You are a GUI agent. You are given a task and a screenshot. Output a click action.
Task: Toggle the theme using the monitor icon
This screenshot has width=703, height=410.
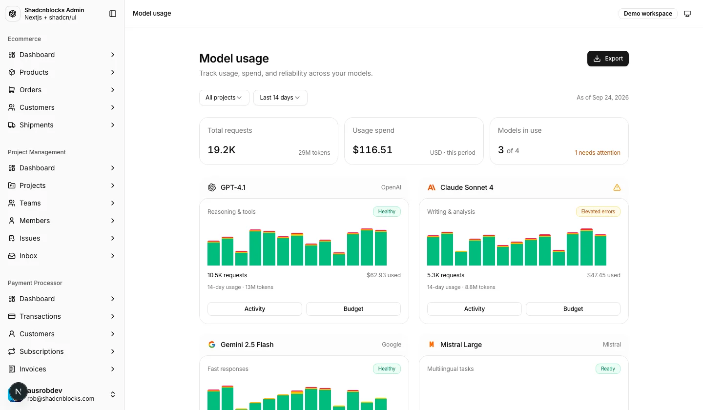click(687, 14)
